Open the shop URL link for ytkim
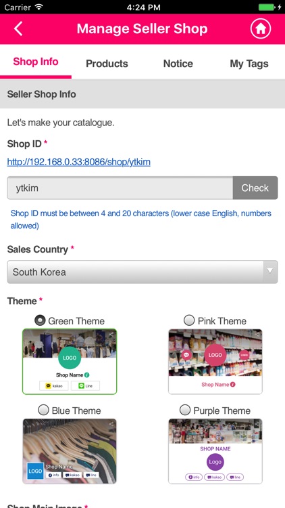The image size is (285, 508). tap(79, 162)
